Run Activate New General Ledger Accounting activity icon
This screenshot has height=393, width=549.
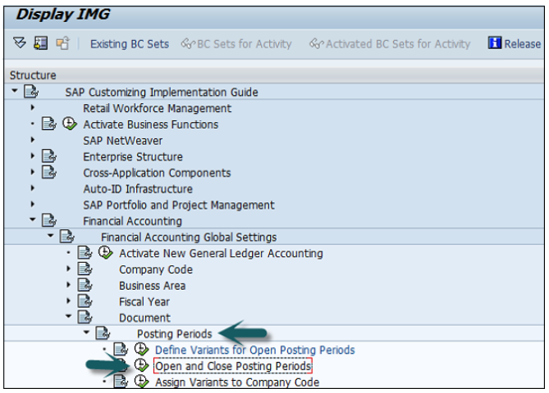(x=105, y=253)
